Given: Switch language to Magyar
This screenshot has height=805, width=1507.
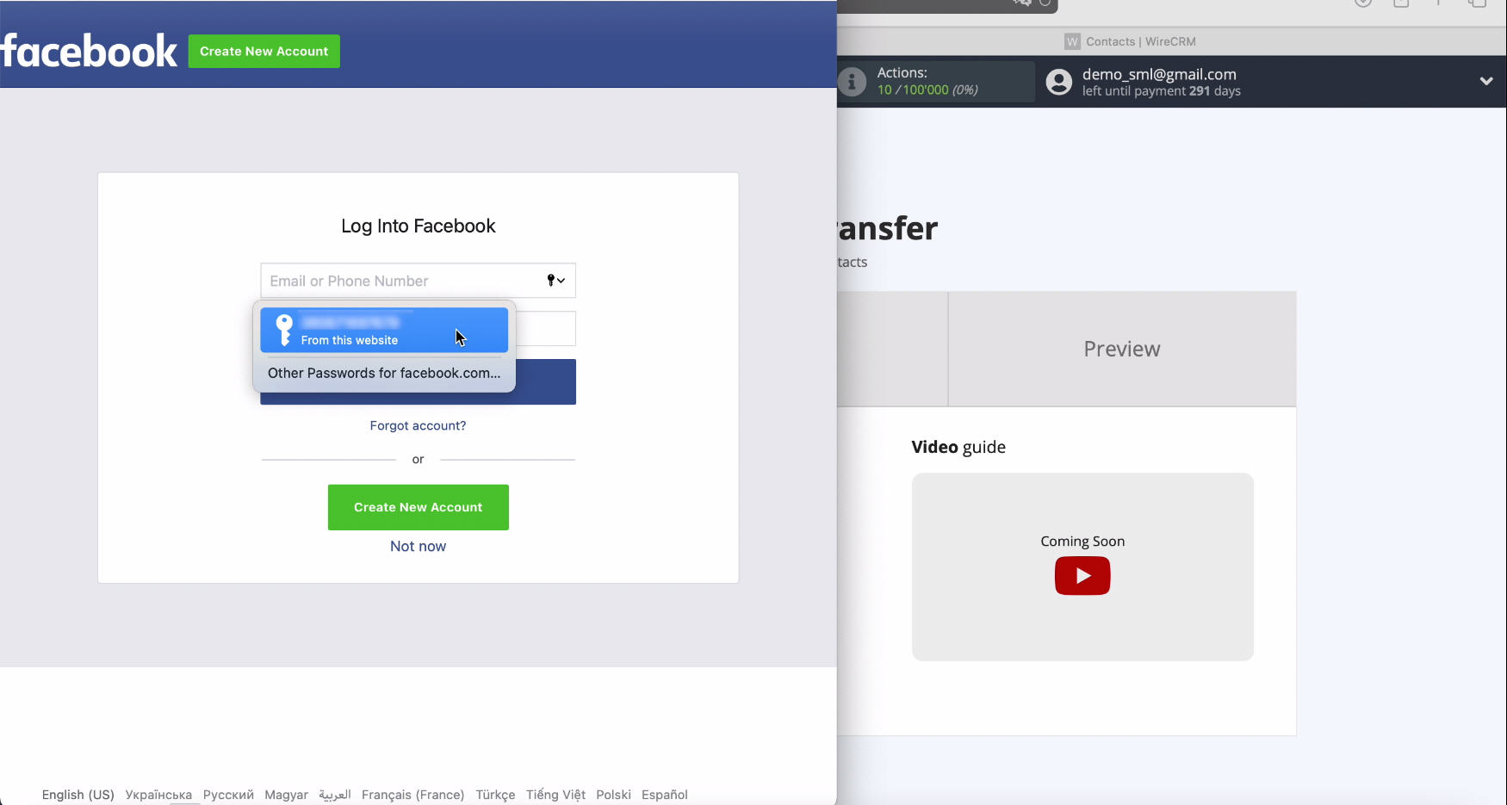Looking at the screenshot, I should pos(286,795).
